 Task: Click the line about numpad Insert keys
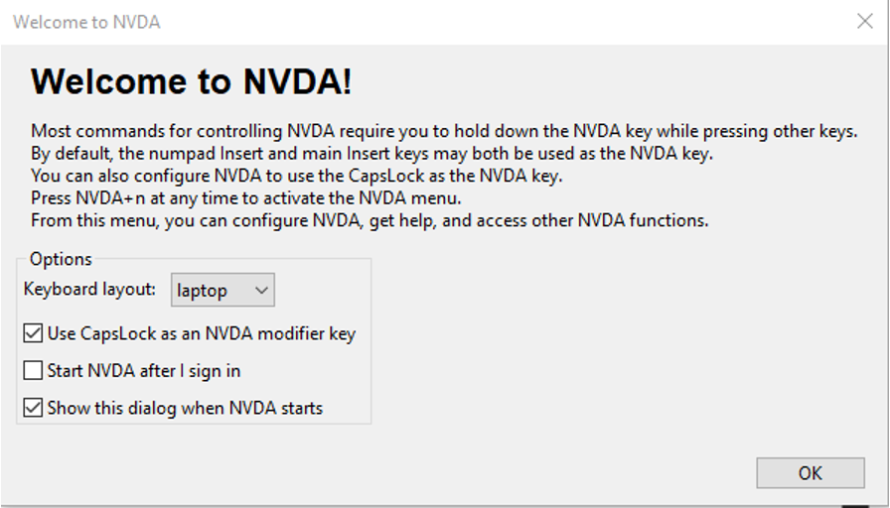point(371,153)
